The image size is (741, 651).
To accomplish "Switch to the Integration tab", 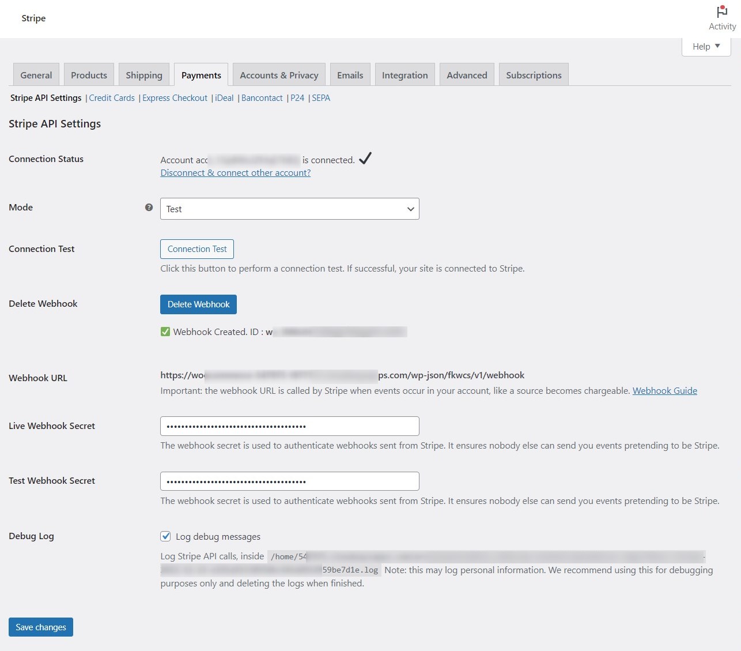I will tap(405, 75).
